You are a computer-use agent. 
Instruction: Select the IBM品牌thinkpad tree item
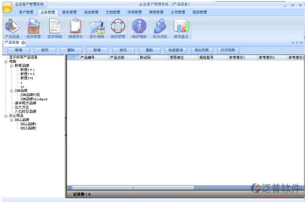[x=34, y=99]
